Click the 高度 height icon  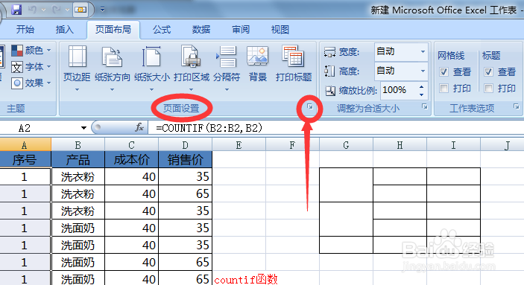point(330,71)
